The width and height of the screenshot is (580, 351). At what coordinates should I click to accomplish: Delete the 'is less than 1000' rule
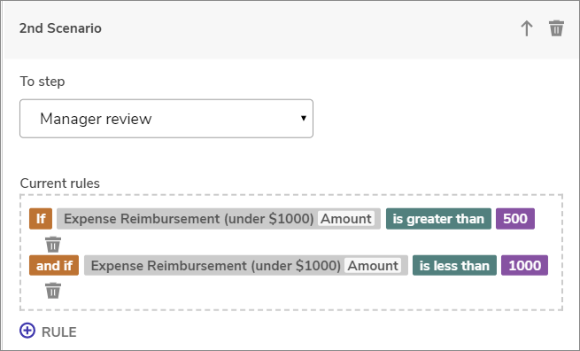[x=53, y=291]
